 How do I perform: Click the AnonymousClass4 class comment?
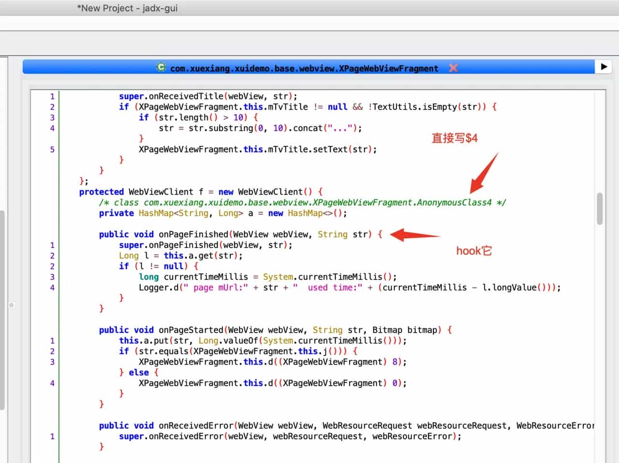[302, 202]
